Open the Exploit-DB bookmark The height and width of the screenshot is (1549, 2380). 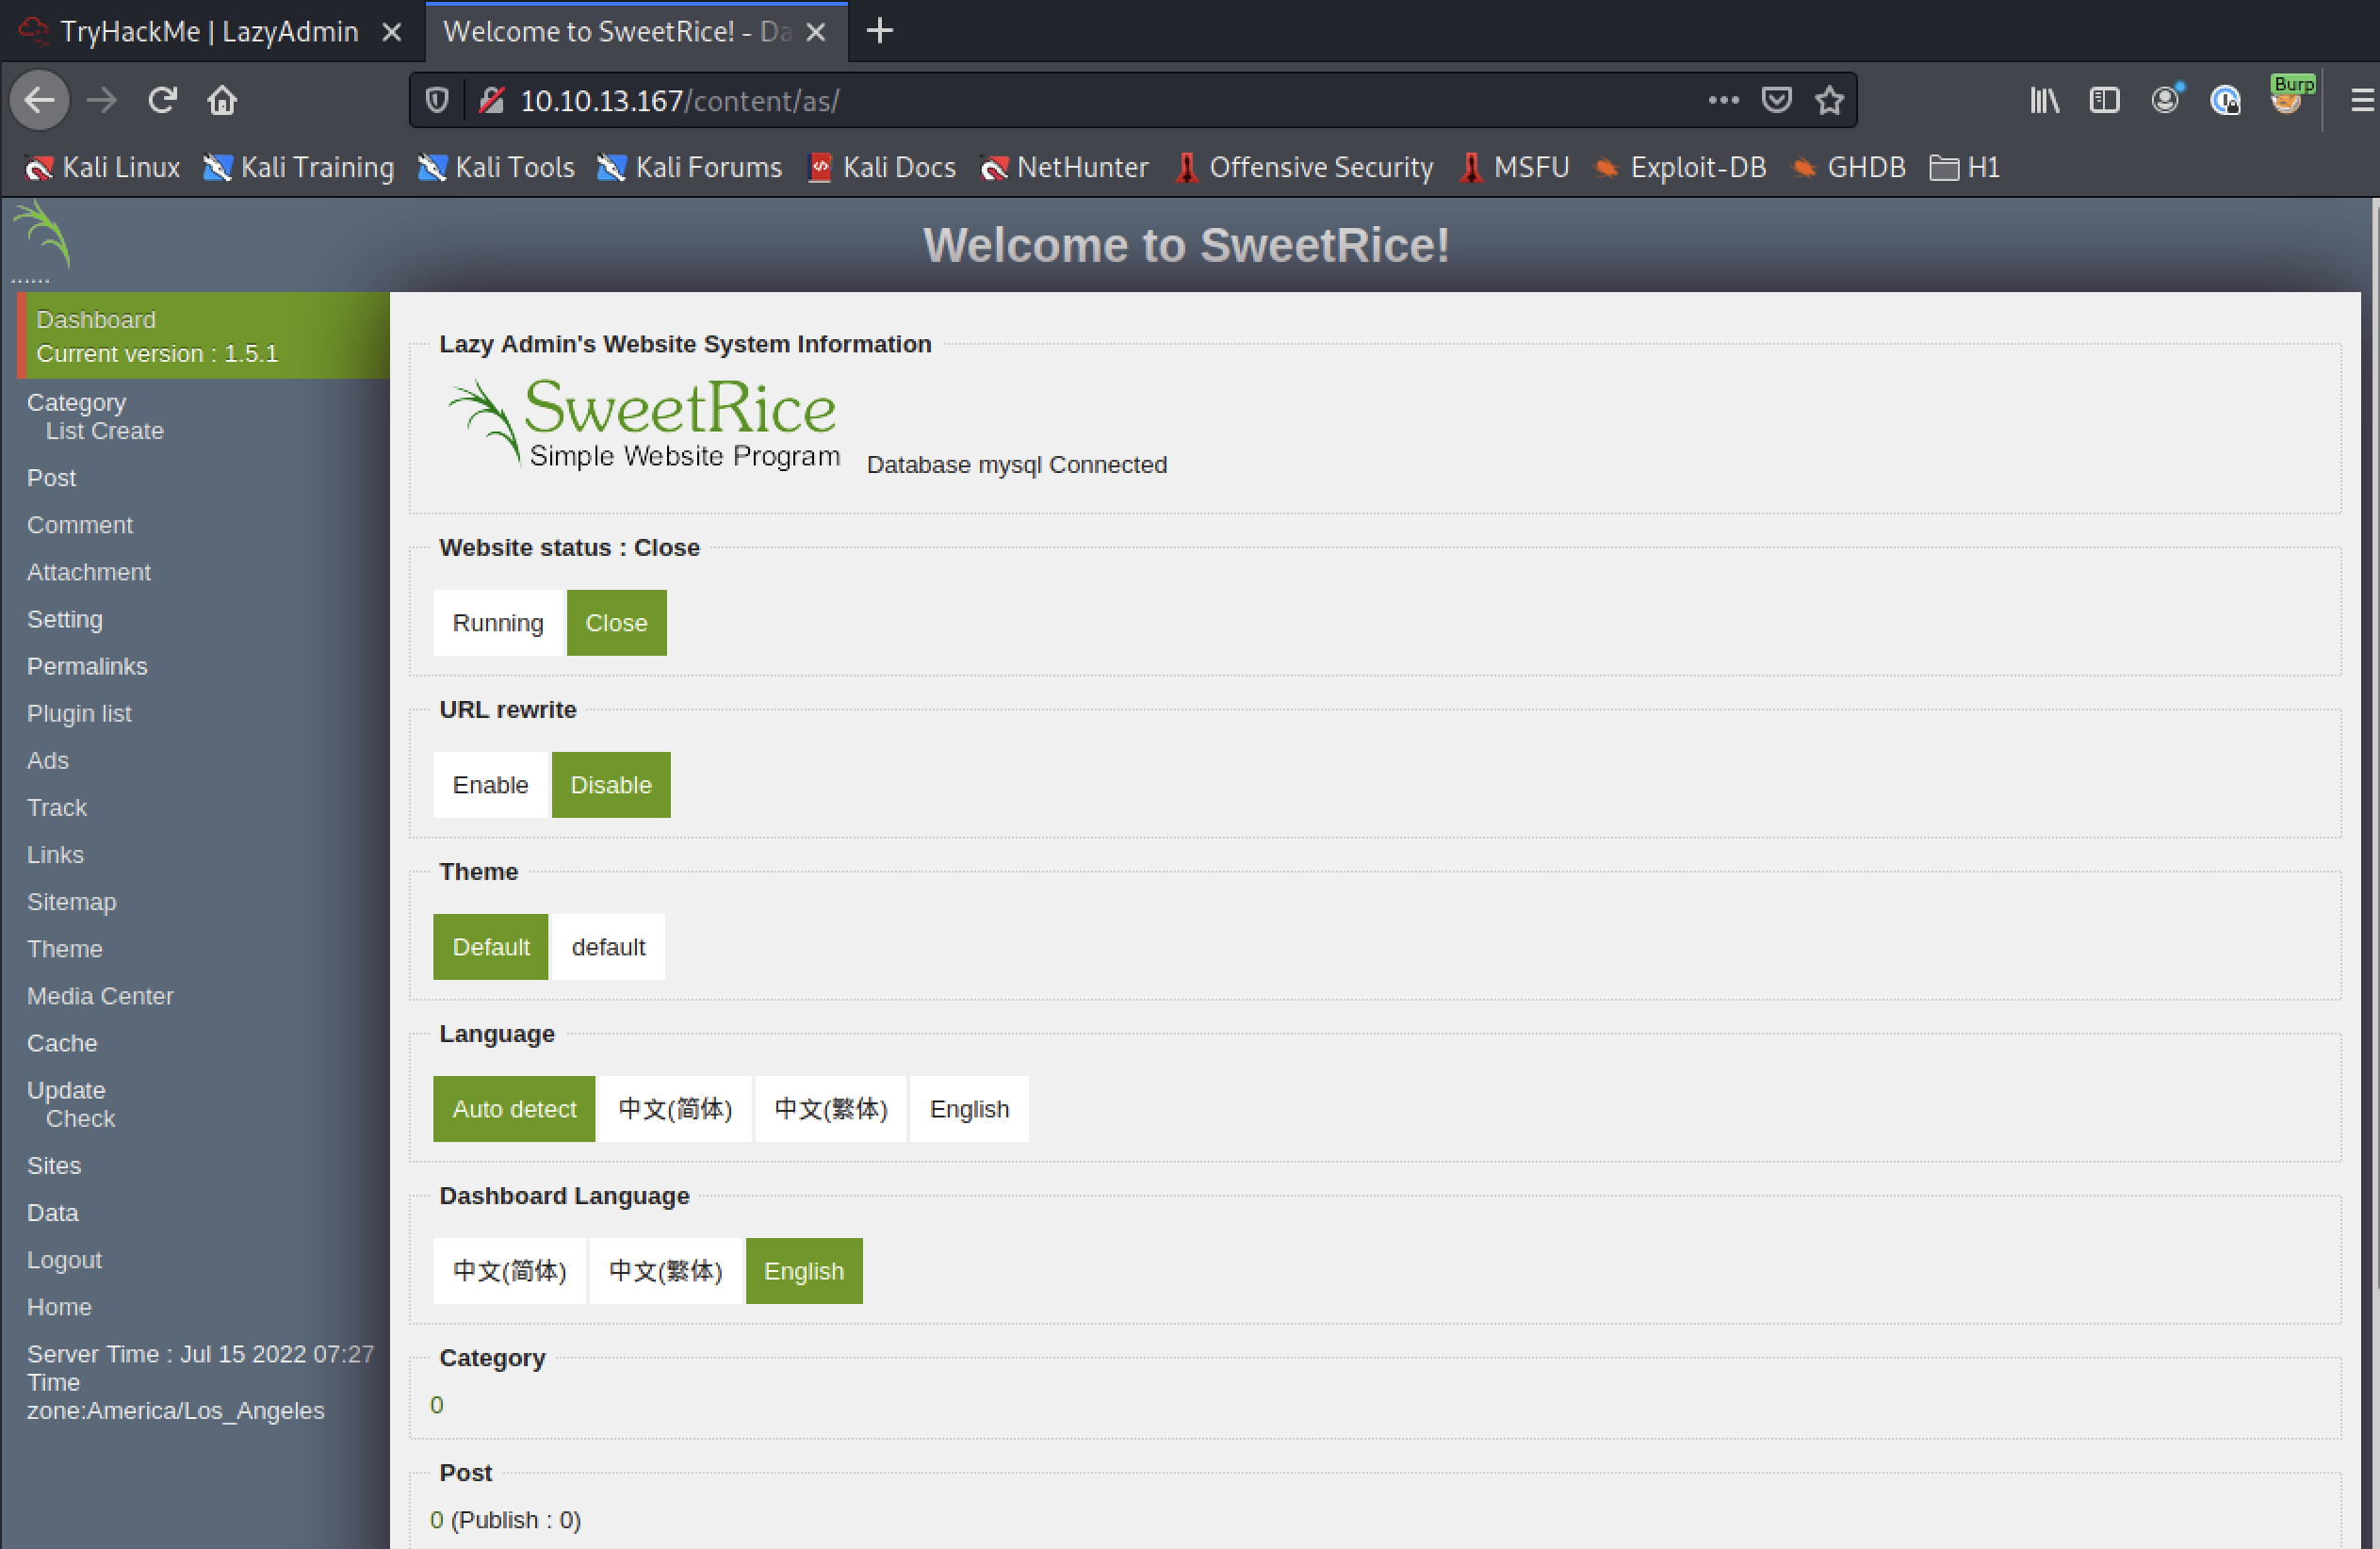click(x=1680, y=167)
